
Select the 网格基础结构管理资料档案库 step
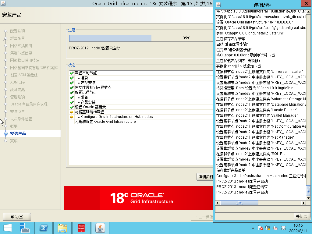34,68
